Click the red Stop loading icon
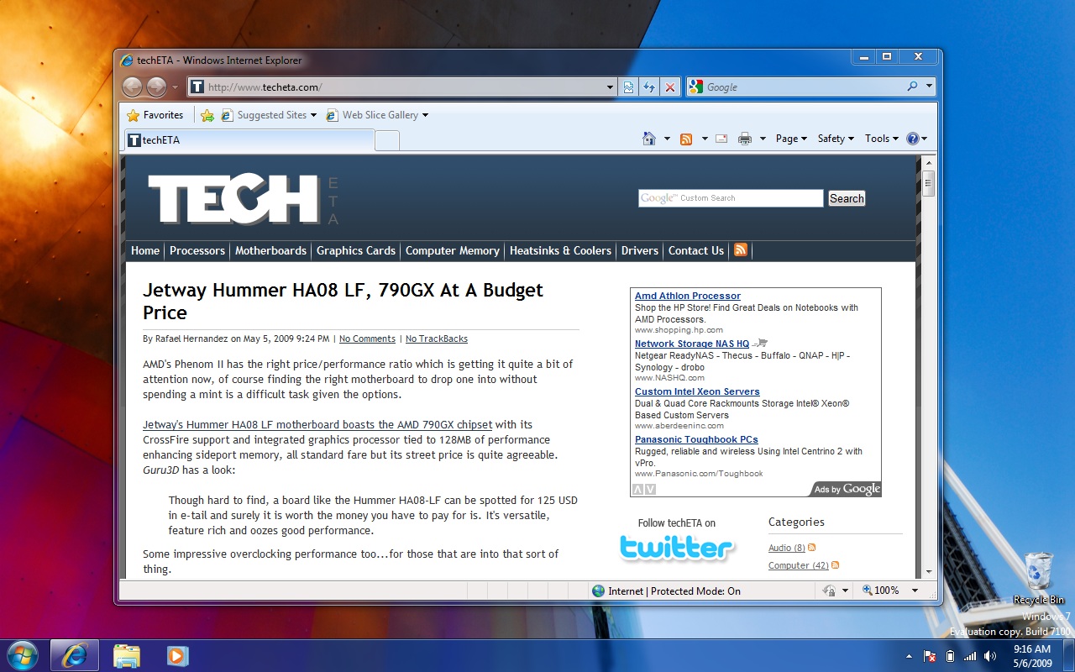Image resolution: width=1075 pixels, height=672 pixels. (669, 87)
